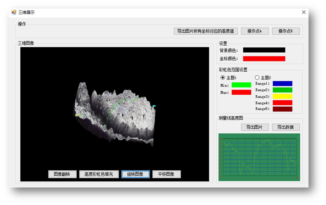This screenshot has height=205, width=326.
Task: Click the 操作 group title
Action: [22, 24]
